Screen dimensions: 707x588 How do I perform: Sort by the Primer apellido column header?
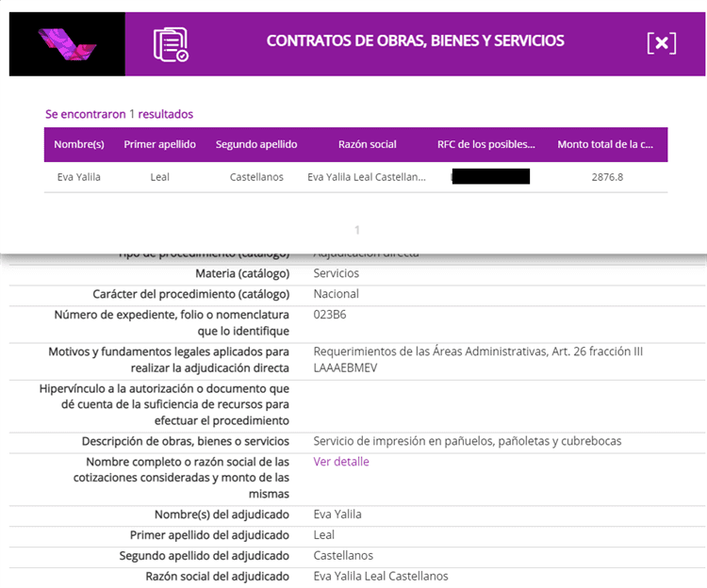pos(159,144)
